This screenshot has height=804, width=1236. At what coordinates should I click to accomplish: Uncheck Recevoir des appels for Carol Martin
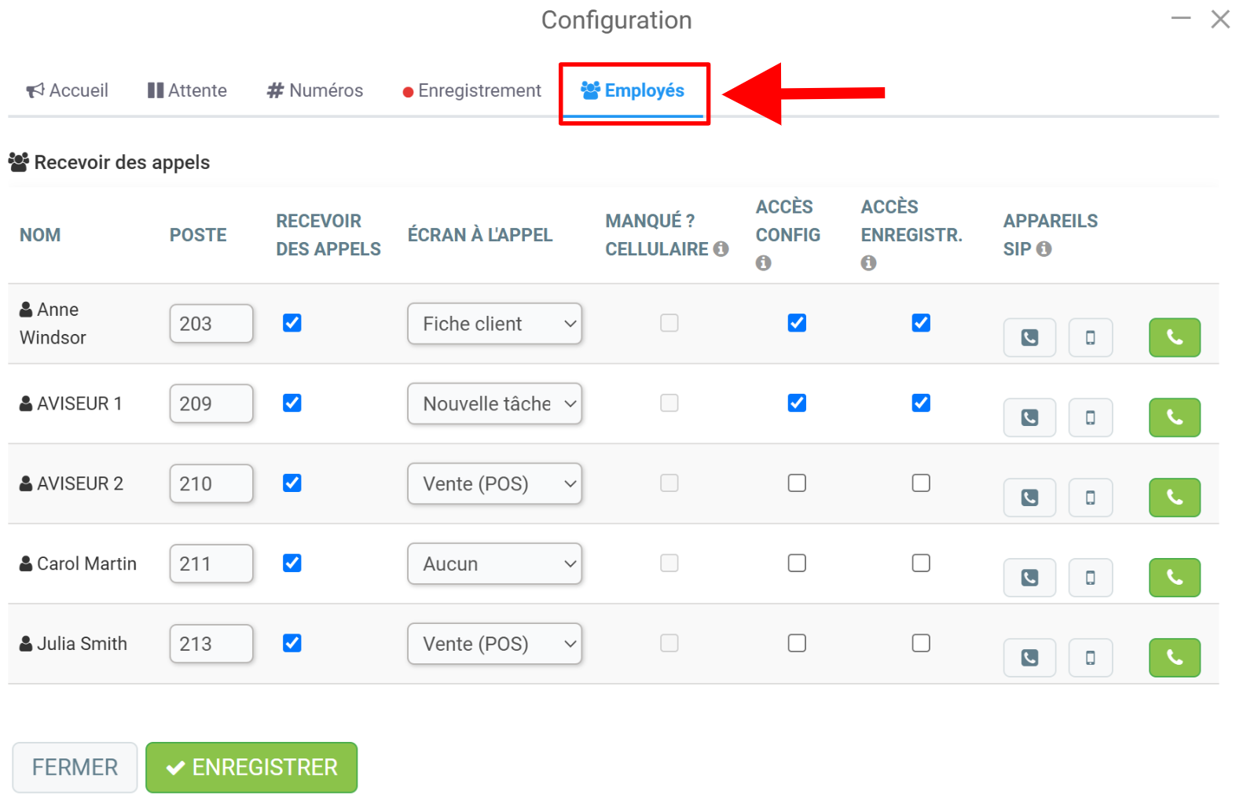coord(292,564)
